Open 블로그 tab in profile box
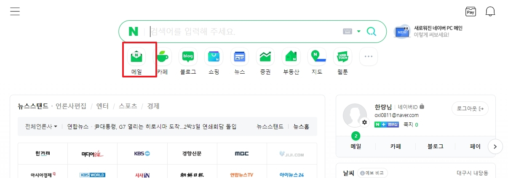 [x=435, y=146]
